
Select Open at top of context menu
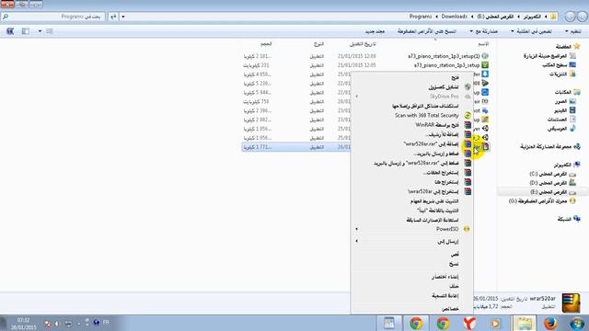(x=455, y=77)
